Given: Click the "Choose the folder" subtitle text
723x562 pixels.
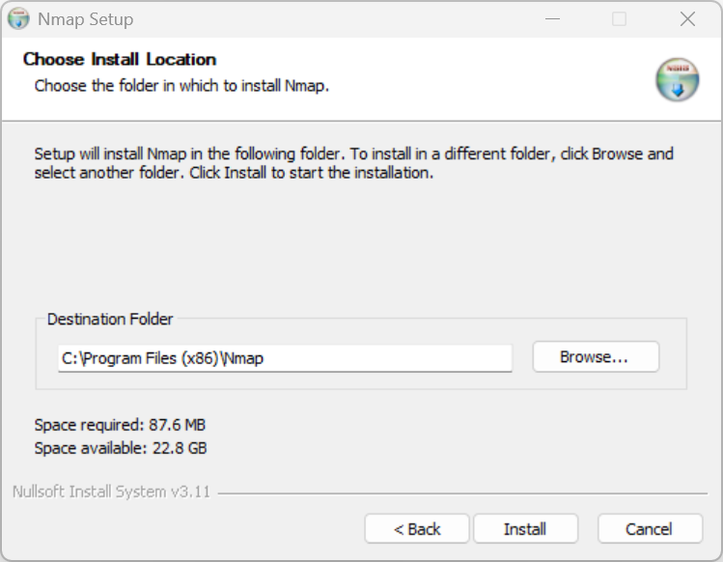Looking at the screenshot, I should click(x=181, y=86).
